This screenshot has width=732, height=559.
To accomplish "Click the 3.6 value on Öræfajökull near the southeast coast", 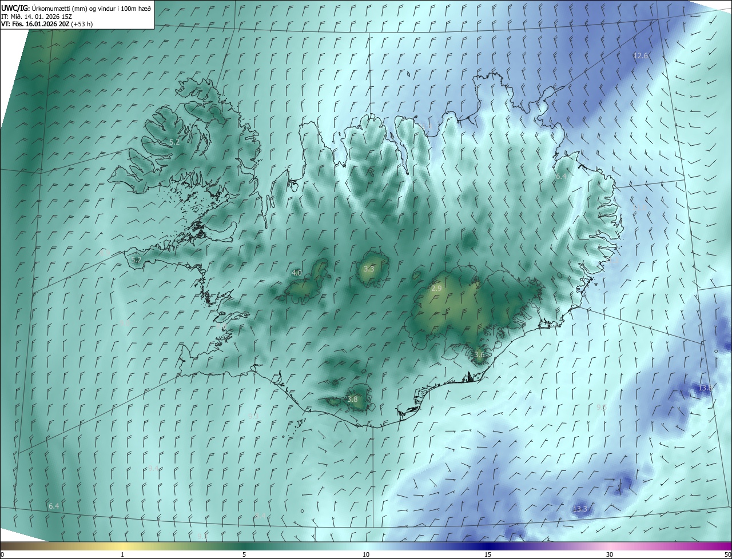I will [479, 354].
